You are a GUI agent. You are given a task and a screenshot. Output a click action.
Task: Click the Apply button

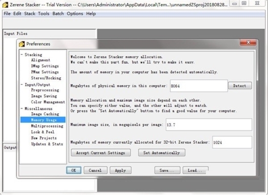[121, 170]
